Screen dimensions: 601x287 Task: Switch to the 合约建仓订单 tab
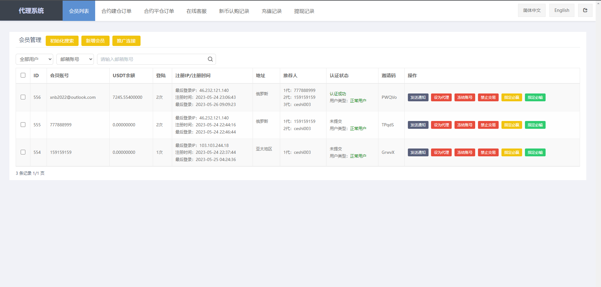pos(116,11)
